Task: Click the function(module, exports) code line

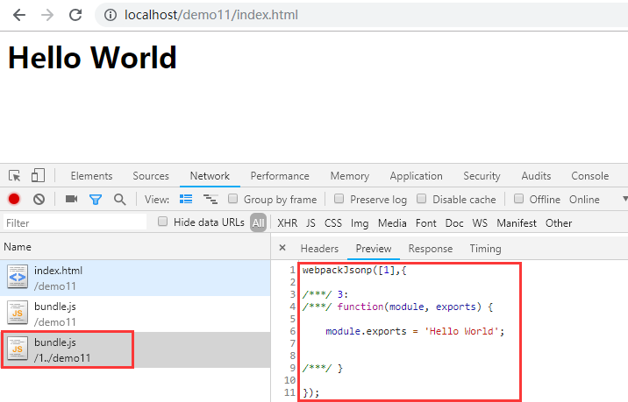Action: [x=397, y=307]
